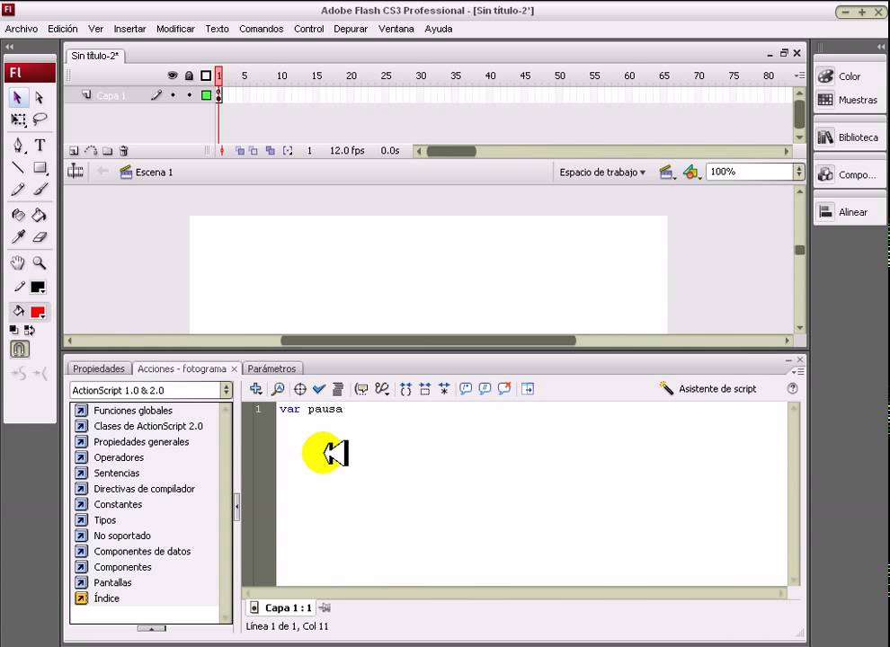Select the Pen tool
The height and width of the screenshot is (647, 890).
[18, 146]
